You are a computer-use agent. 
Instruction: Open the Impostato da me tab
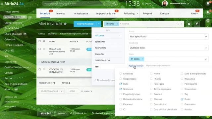point(106,14)
